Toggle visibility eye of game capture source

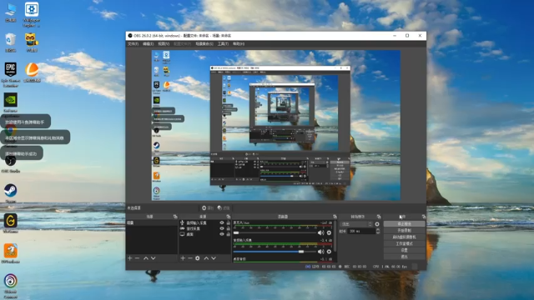click(222, 228)
